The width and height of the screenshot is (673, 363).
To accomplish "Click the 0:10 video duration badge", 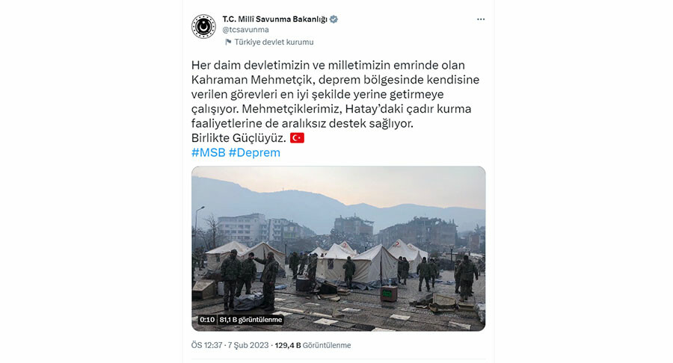I will pyautogui.click(x=207, y=320).
